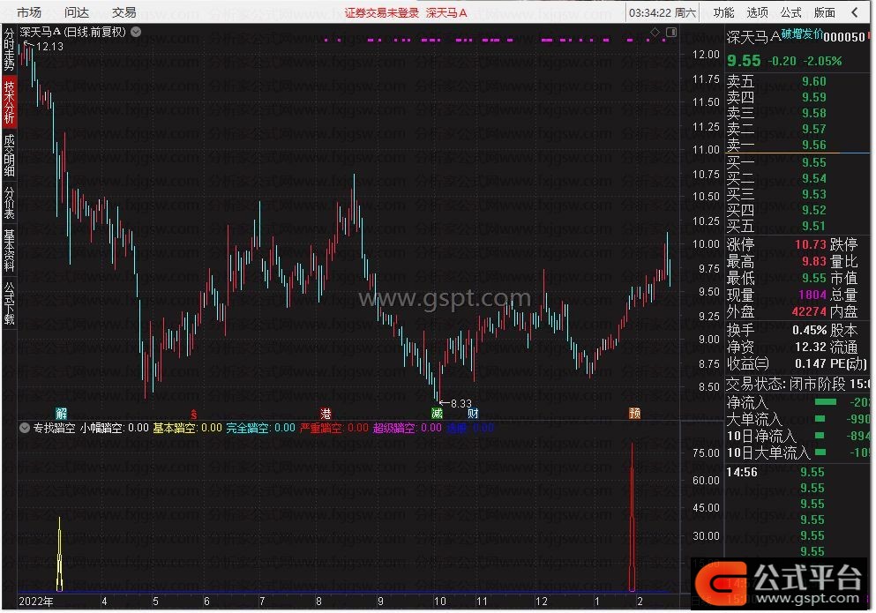Click the current price 9.55 header

[744, 60]
